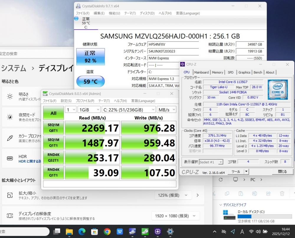Click the brightness sun icon in display settings
This screenshot has height=238, width=295.
(x=10, y=96)
